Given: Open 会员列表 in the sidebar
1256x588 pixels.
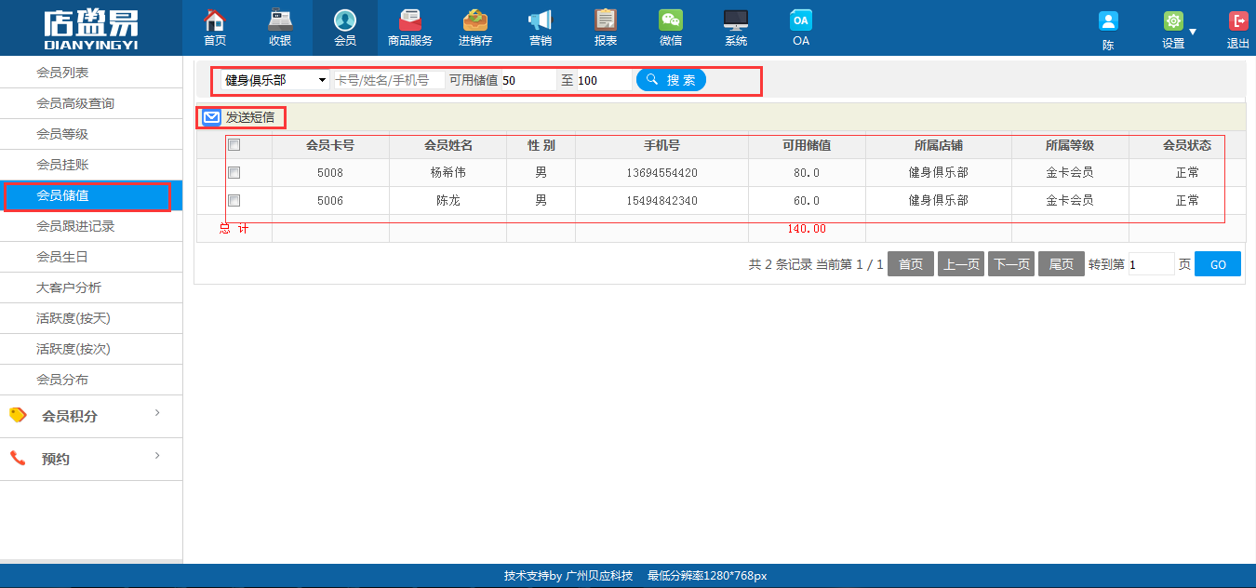Looking at the screenshot, I should (x=91, y=73).
